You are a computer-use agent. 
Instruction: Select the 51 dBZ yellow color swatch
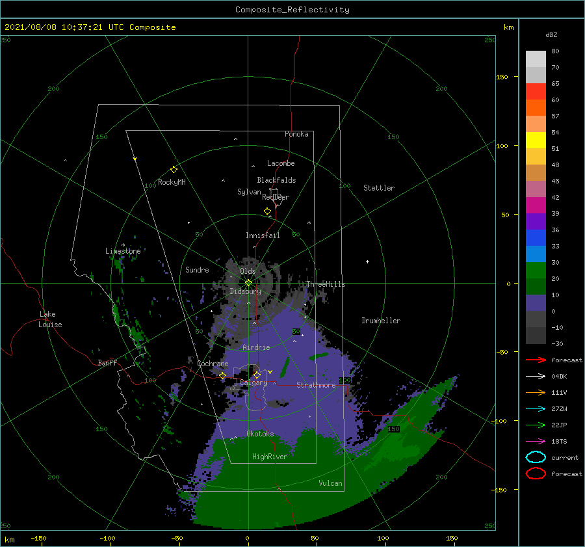click(x=536, y=140)
